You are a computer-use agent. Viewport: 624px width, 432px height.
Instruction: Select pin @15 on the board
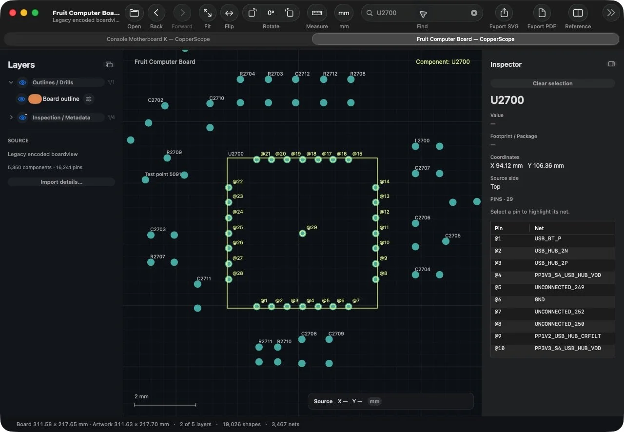click(348, 159)
